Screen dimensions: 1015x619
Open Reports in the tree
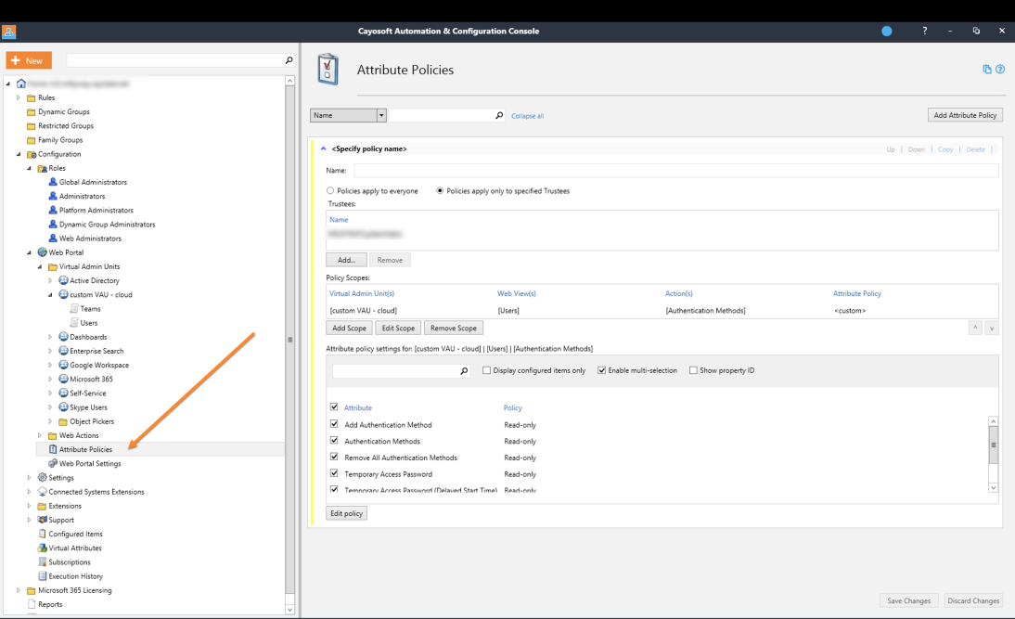(50, 604)
